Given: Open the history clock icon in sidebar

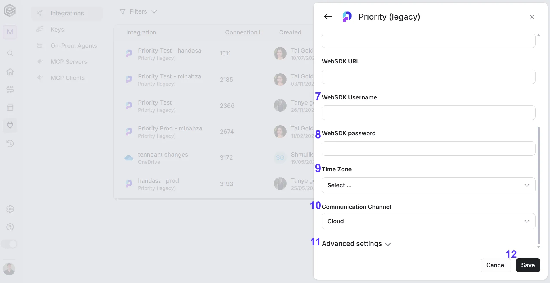Looking at the screenshot, I should pos(10,143).
